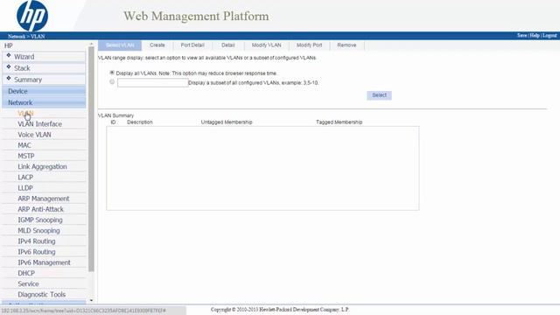Click the Select button
The image size is (560, 315).
[x=379, y=95]
